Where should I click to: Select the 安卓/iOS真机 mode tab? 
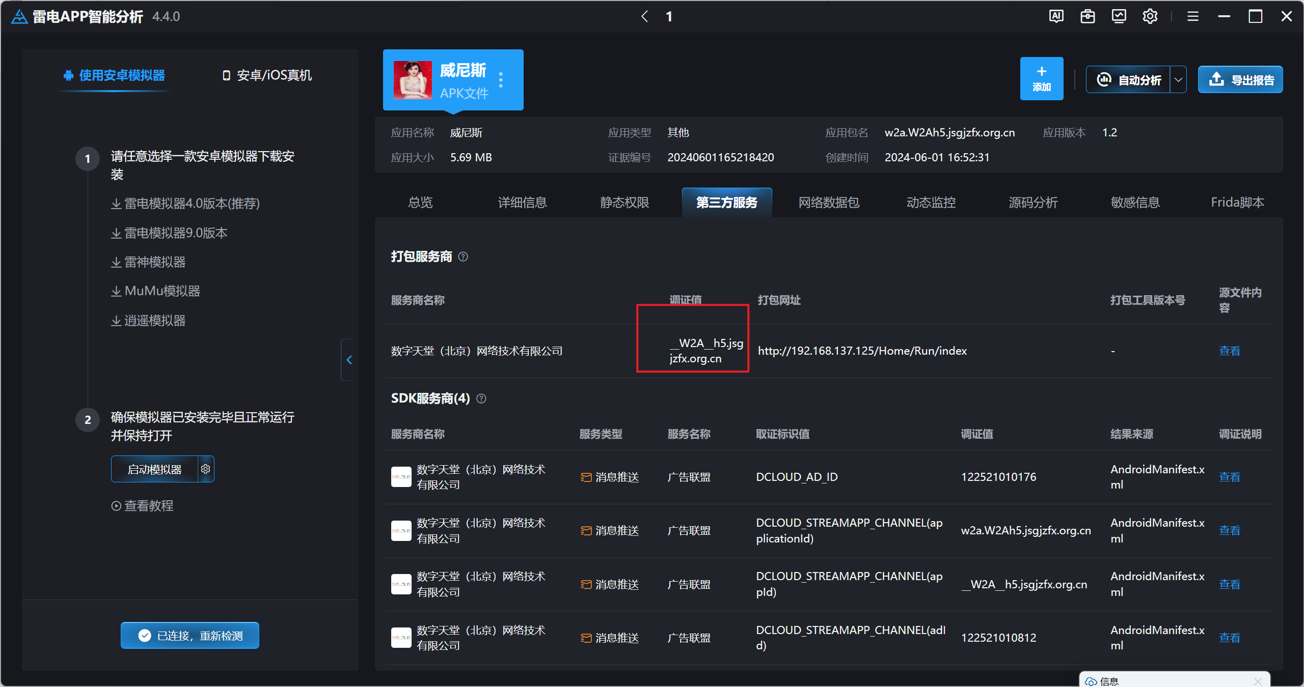pyautogui.click(x=267, y=75)
